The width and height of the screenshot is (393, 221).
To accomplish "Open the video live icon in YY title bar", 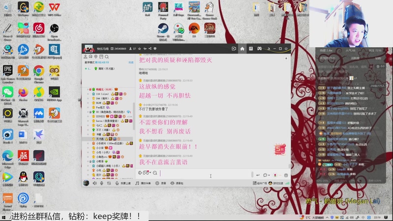I will (234, 49).
